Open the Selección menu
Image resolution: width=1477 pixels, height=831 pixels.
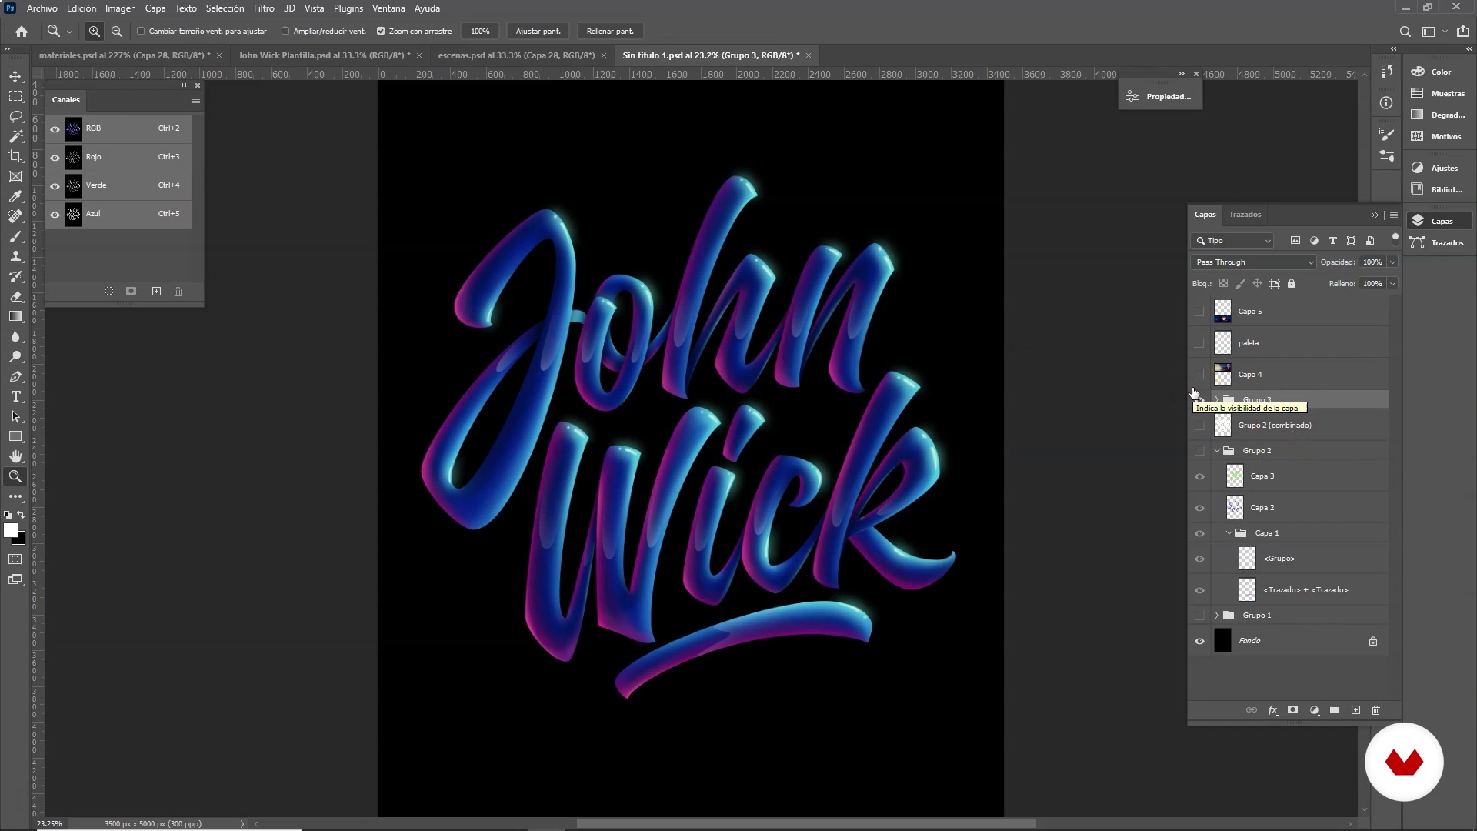225,8
